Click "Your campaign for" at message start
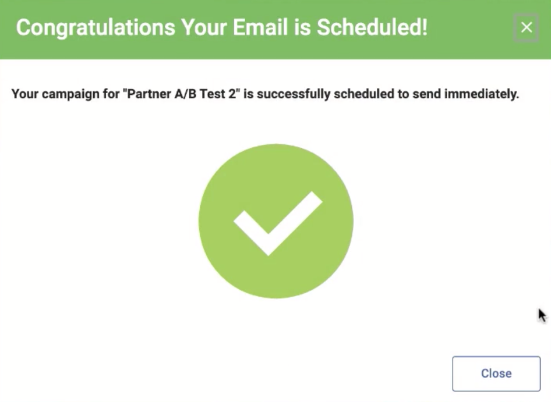 tap(65, 94)
